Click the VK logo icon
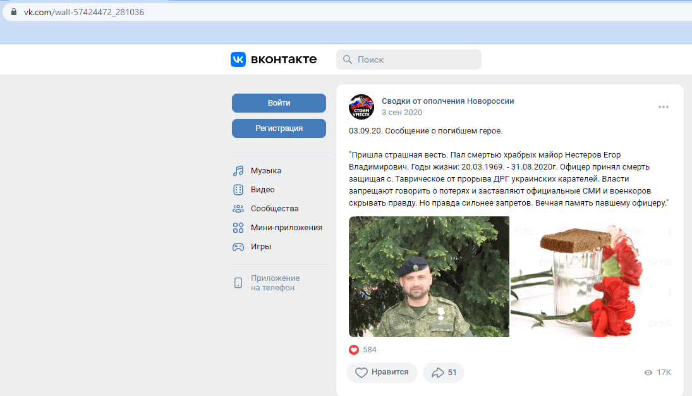Image resolution: width=692 pixels, height=396 pixels. pos(238,59)
